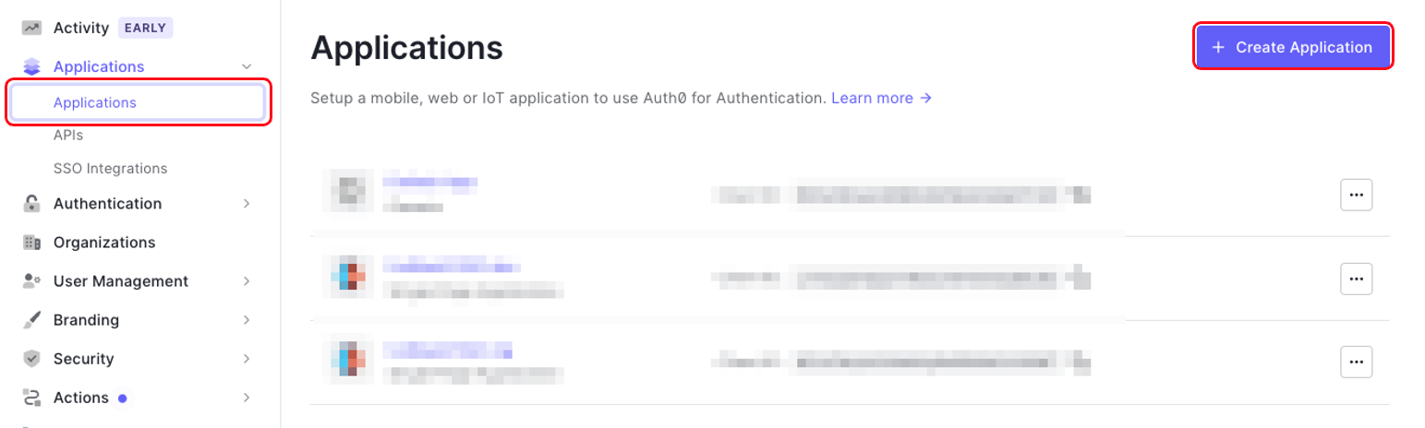Click the Branding brush icon
The width and height of the screenshot is (1425, 428).
pyautogui.click(x=32, y=320)
